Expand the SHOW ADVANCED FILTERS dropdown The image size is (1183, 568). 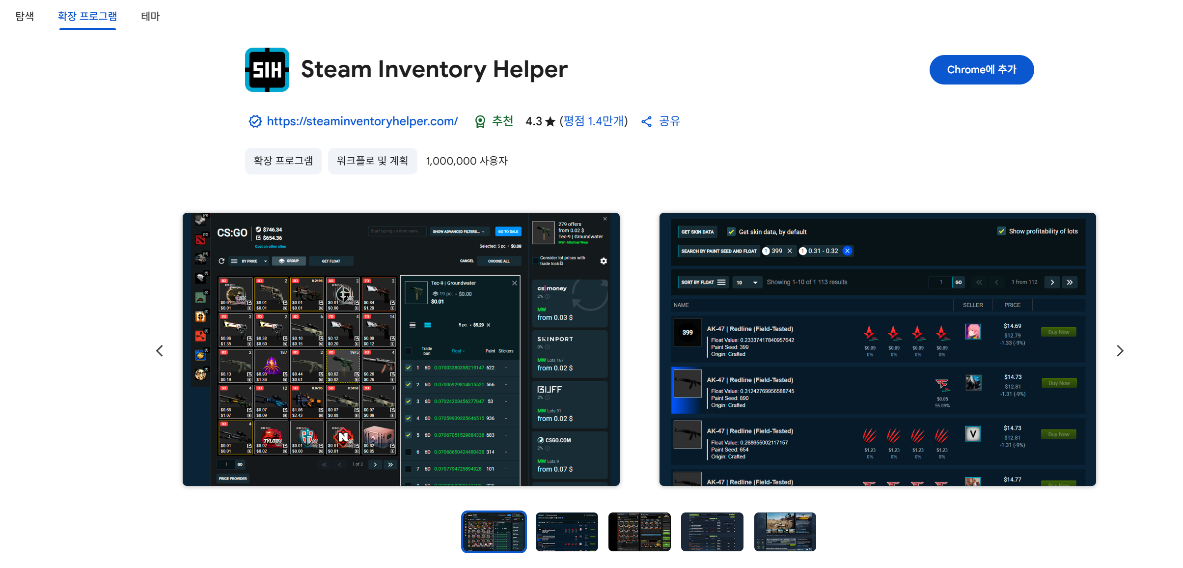coord(459,231)
